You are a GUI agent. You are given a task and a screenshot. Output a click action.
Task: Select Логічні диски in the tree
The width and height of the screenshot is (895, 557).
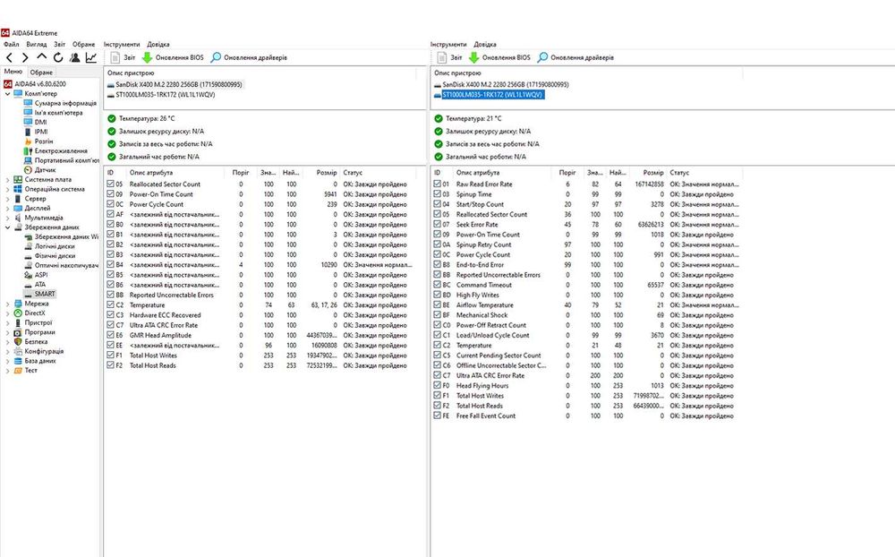tap(55, 246)
